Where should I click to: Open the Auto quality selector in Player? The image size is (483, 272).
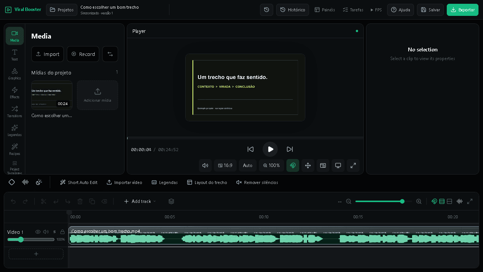tap(248, 165)
